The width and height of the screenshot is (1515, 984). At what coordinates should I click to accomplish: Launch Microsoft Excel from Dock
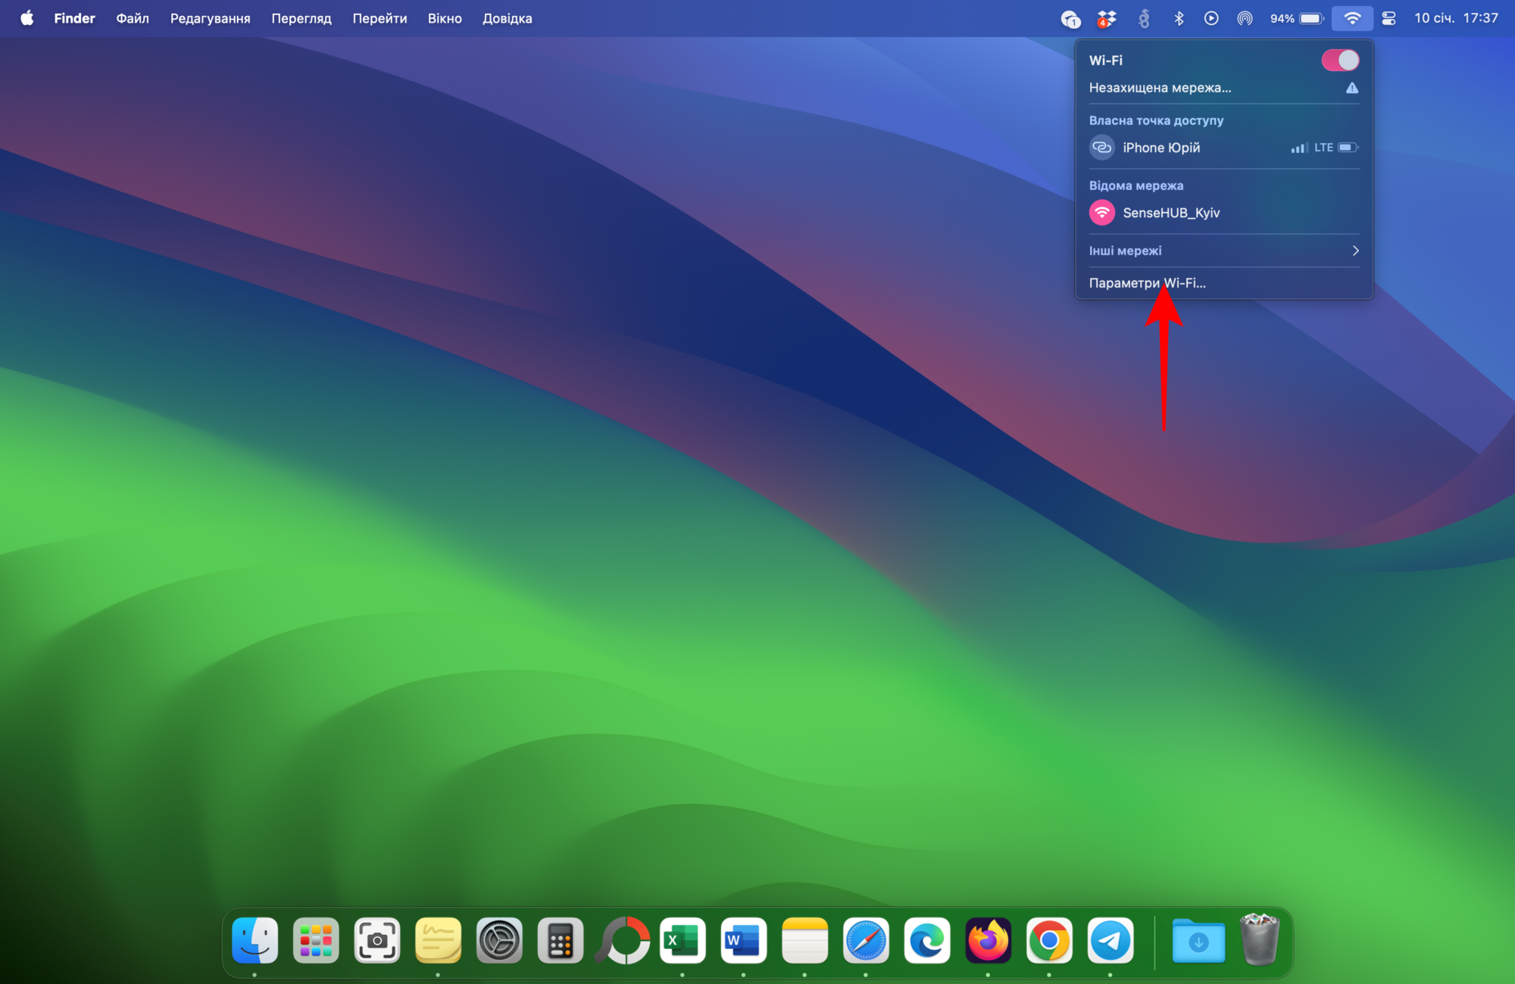click(x=683, y=941)
